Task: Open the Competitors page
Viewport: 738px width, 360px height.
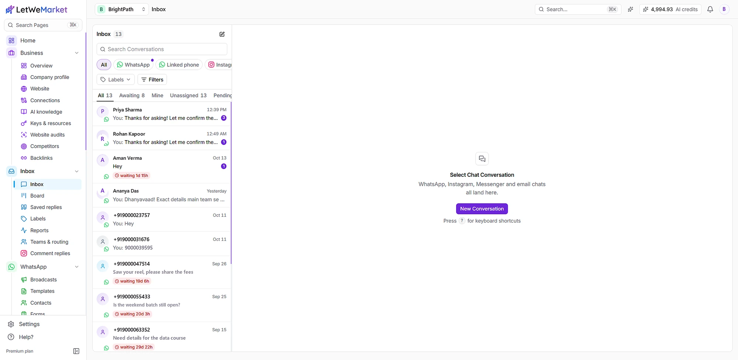Action: (45, 146)
